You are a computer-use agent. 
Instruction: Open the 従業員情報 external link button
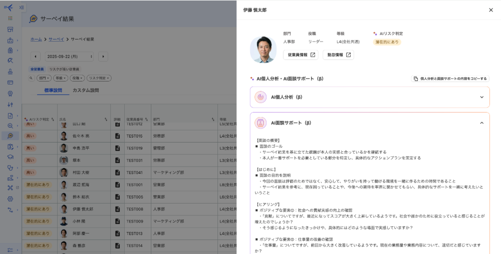301,55
